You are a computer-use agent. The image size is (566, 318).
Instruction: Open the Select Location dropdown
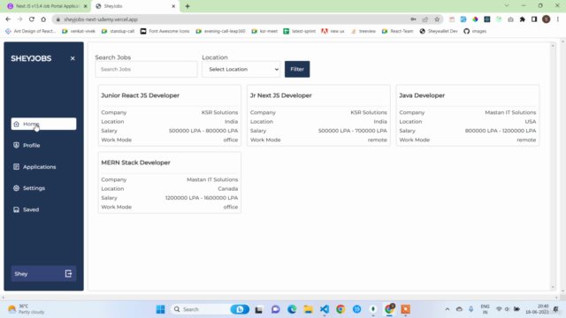pos(241,69)
